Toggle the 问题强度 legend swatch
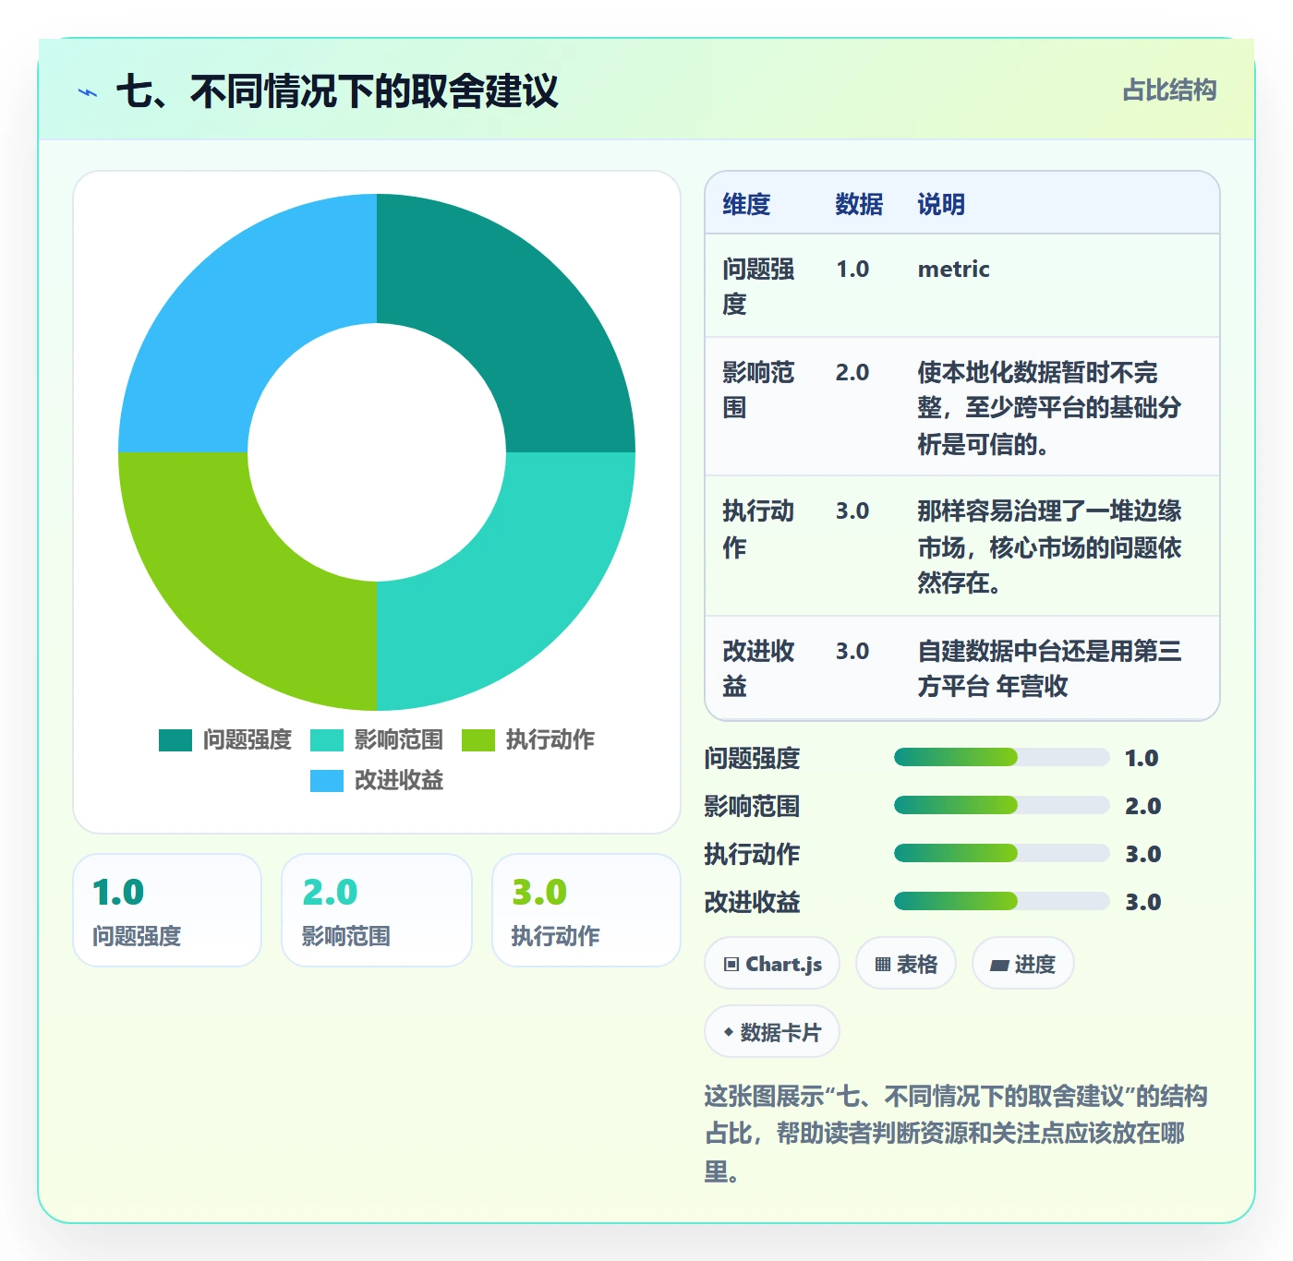The width and height of the screenshot is (1293, 1261). pyautogui.click(x=175, y=739)
